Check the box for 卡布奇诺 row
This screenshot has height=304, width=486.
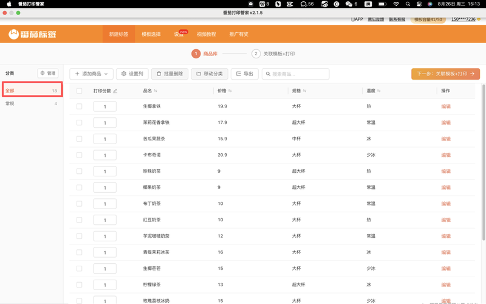click(x=80, y=155)
